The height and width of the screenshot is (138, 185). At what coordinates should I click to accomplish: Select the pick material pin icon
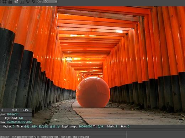(x=34, y=1)
